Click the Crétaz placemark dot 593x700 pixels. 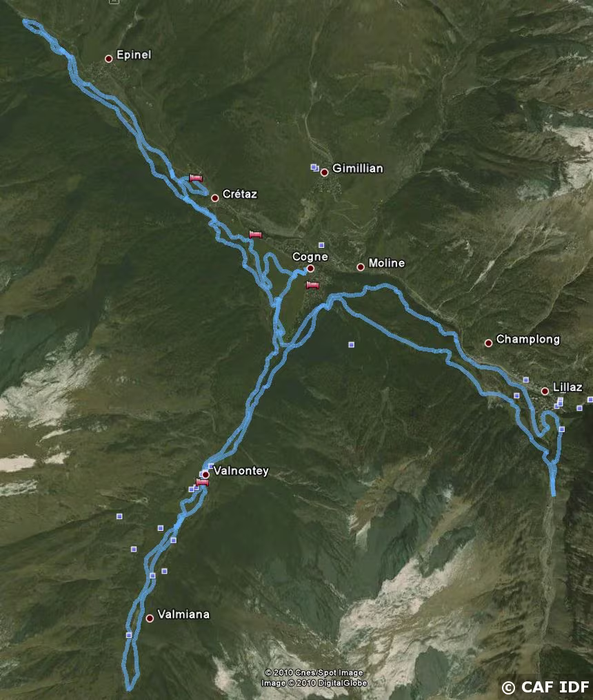[215, 197]
